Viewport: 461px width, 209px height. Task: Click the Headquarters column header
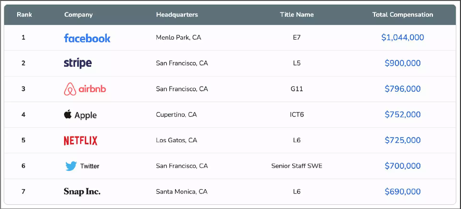pos(177,15)
